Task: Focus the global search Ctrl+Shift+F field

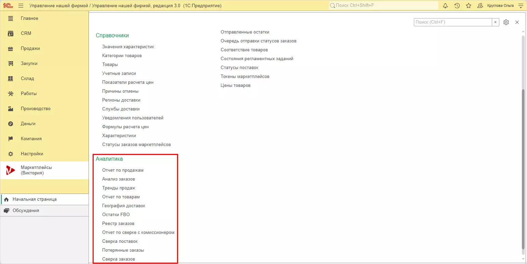Action: 383,6
